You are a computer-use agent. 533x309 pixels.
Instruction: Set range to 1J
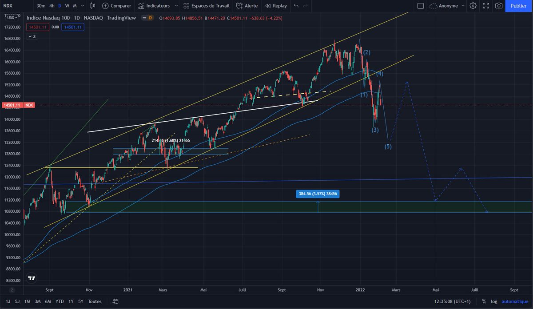(8, 301)
